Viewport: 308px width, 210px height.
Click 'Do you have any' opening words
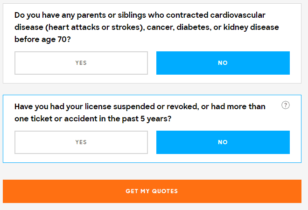(x=45, y=15)
